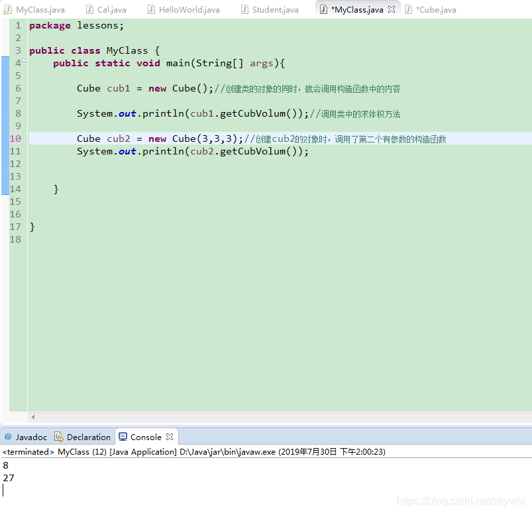The height and width of the screenshot is (513, 532).
Task: Click the Java file icon on Student.java tab
Action: 244,9
